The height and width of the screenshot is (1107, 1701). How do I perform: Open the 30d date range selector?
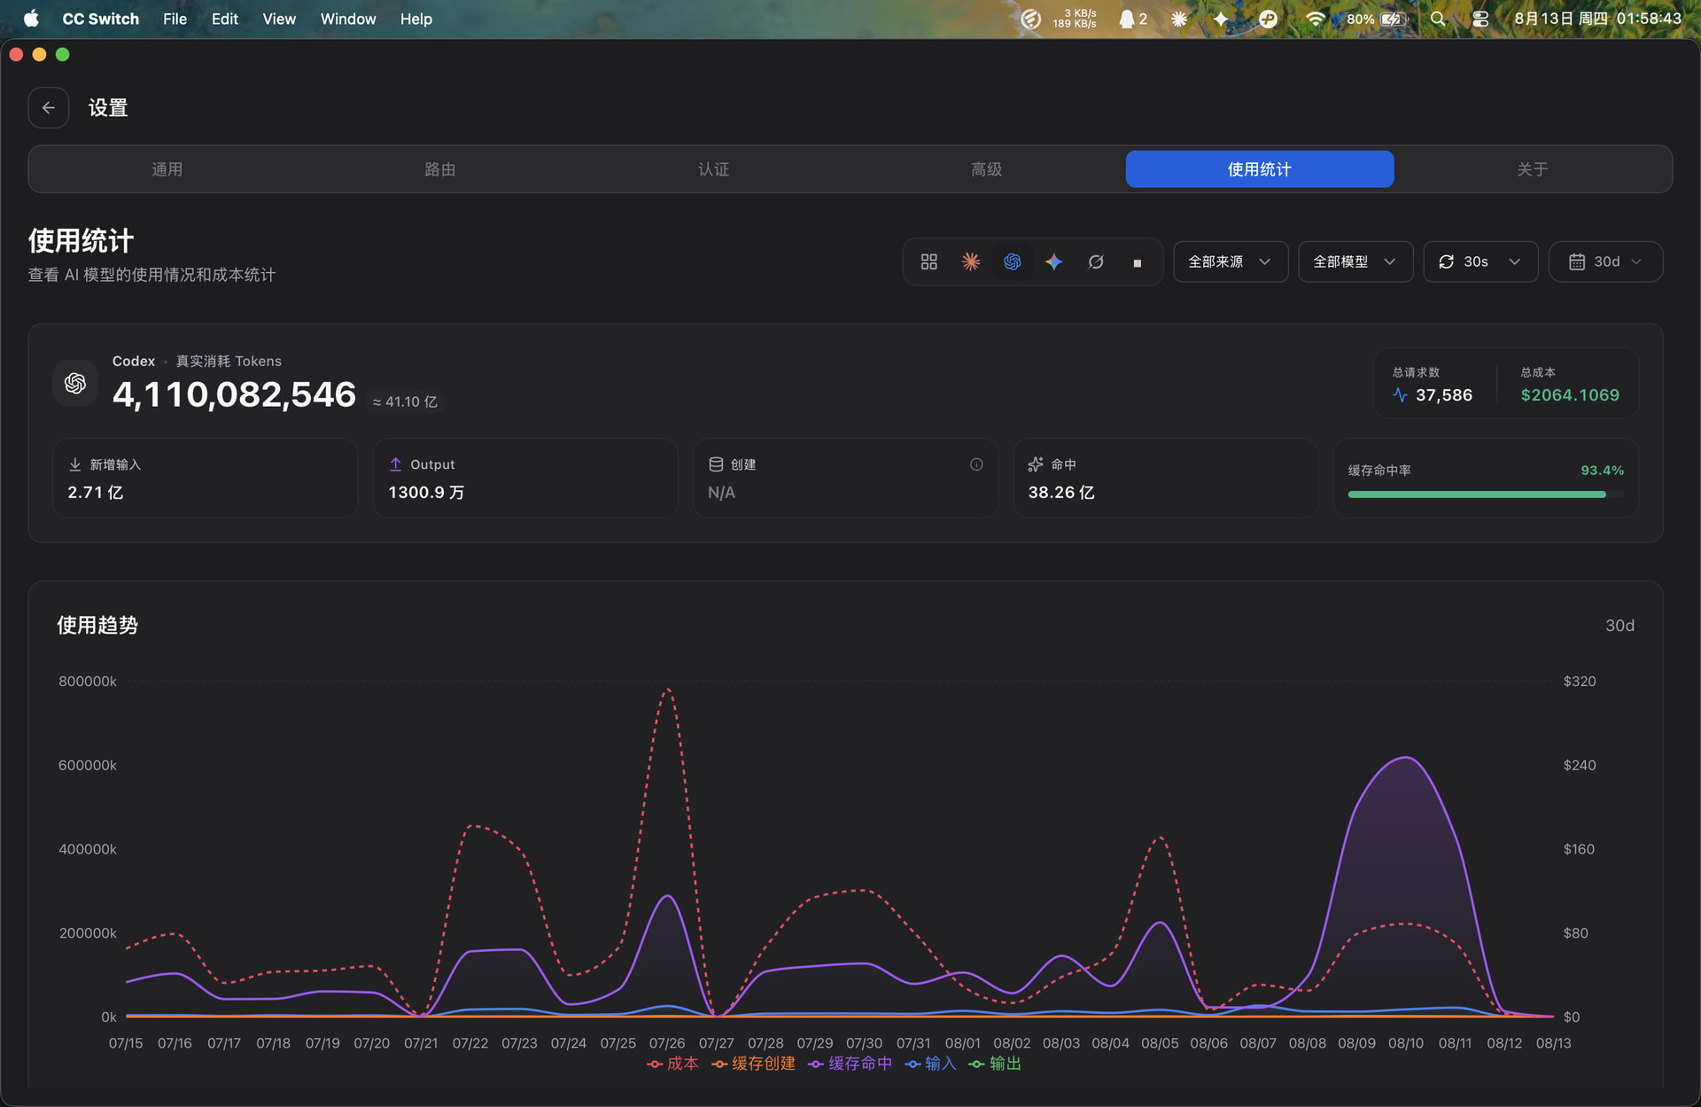tap(1605, 261)
